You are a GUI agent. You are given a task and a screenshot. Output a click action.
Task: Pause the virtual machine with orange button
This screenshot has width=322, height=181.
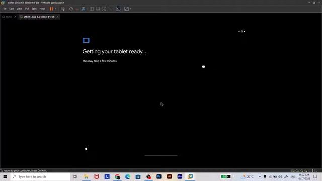coord(51,9)
